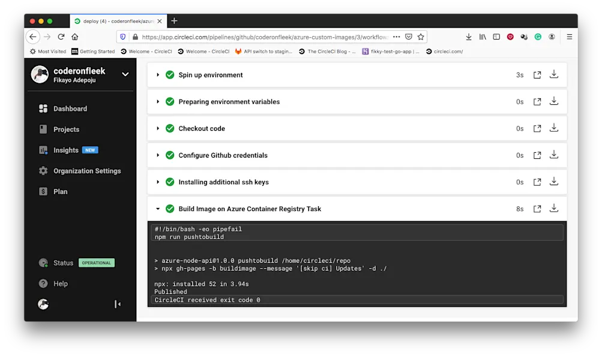Click the green Grammarly extension icon
The width and height of the screenshot is (602, 356).
pyautogui.click(x=538, y=37)
